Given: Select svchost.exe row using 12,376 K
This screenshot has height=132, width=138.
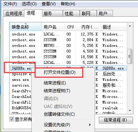Looking at the screenshot, I should point(68,34).
